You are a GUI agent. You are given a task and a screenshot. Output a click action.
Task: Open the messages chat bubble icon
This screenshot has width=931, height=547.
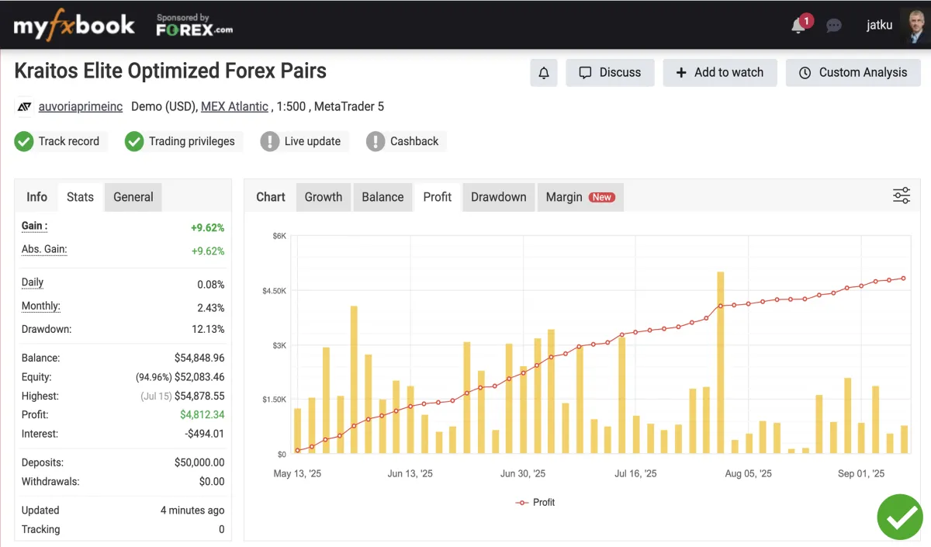(x=834, y=26)
